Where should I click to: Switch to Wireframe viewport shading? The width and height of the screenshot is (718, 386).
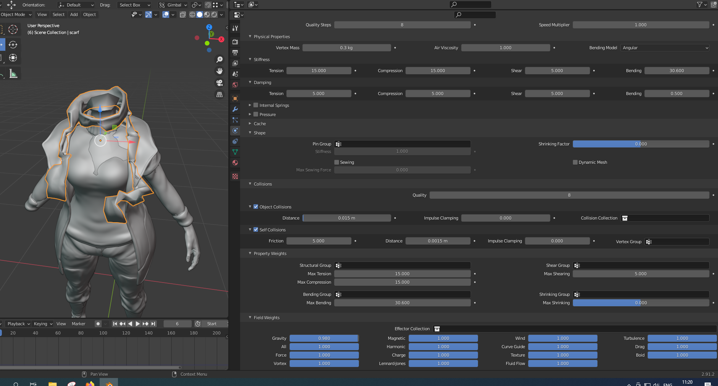tap(192, 15)
